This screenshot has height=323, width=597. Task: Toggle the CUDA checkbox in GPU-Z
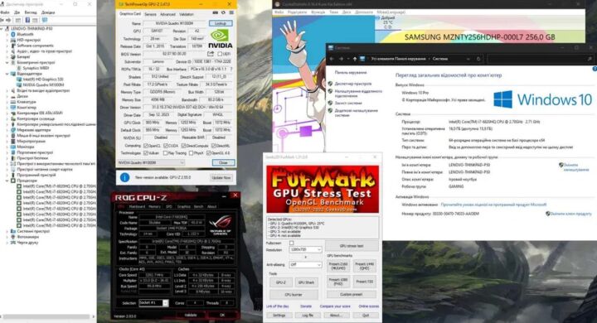point(166,145)
